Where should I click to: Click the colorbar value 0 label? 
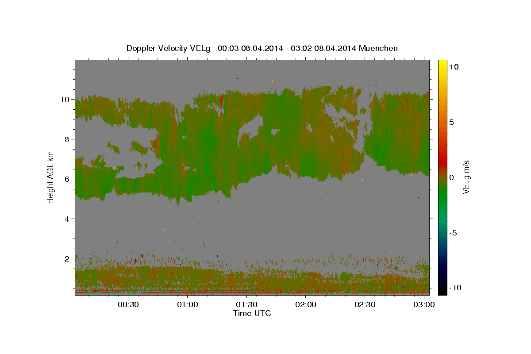pos(451,177)
